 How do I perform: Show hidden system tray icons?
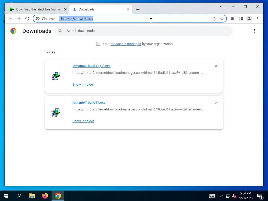coord(221,196)
